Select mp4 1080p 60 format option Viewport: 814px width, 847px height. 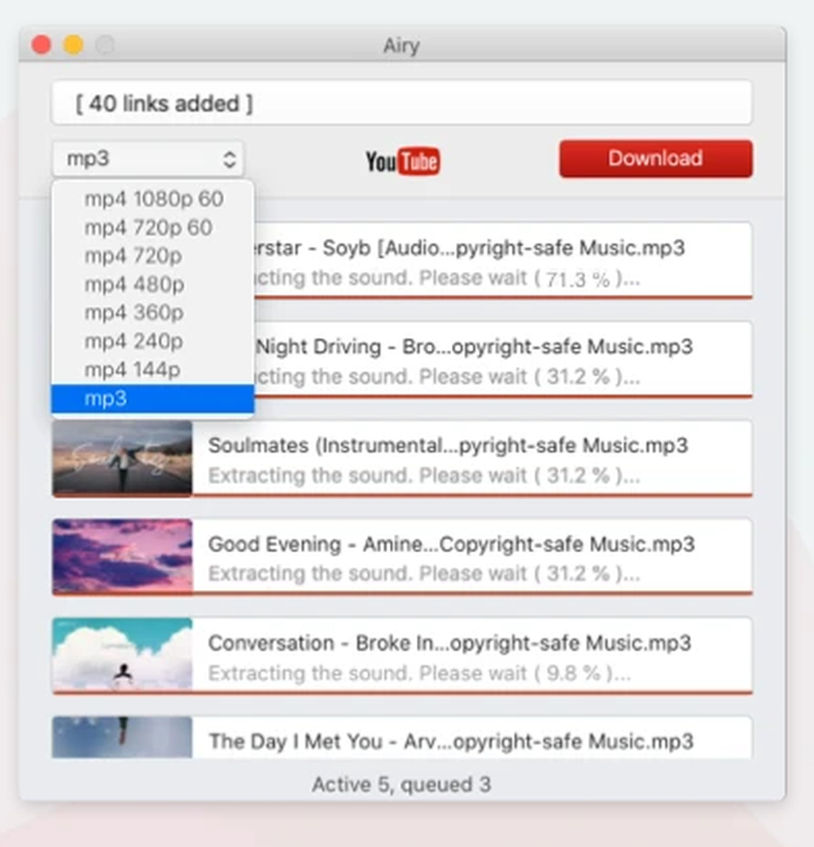click(153, 199)
